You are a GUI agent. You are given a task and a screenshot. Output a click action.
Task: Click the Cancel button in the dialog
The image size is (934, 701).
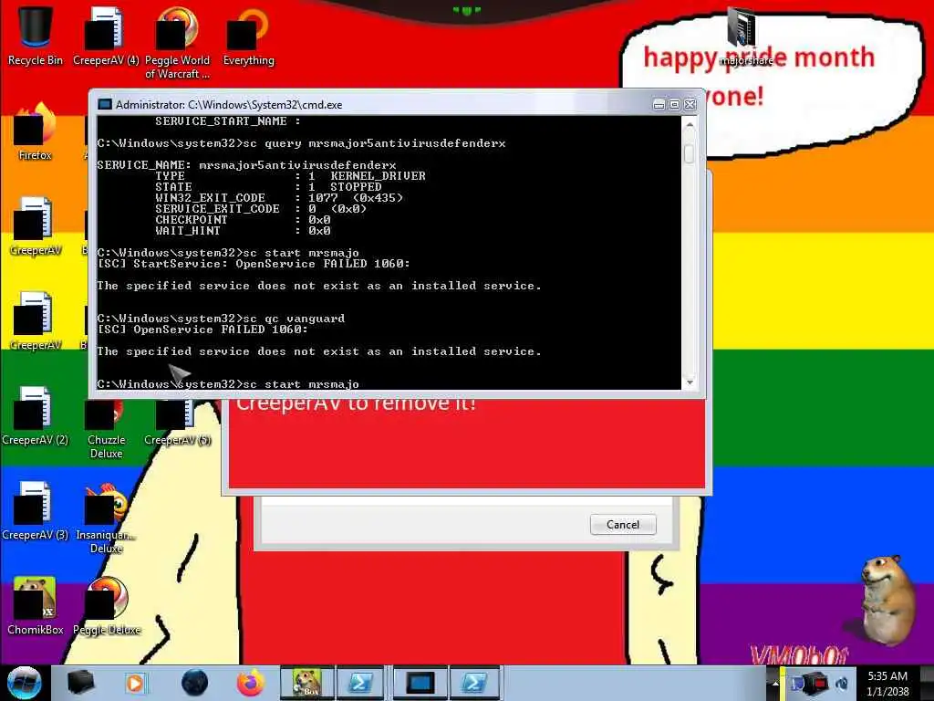pyautogui.click(x=623, y=525)
